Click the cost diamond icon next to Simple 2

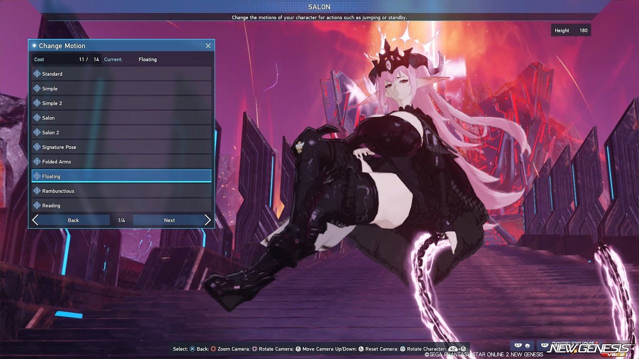click(x=37, y=103)
